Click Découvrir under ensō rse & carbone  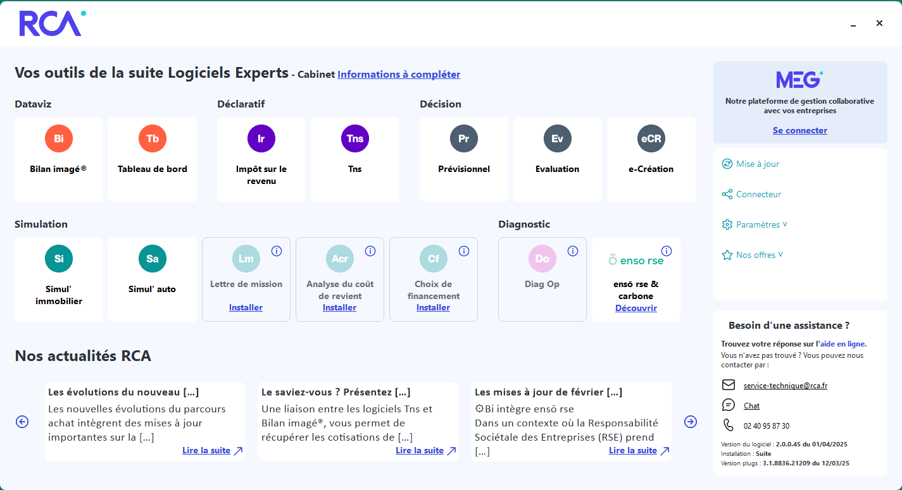pyautogui.click(x=636, y=308)
